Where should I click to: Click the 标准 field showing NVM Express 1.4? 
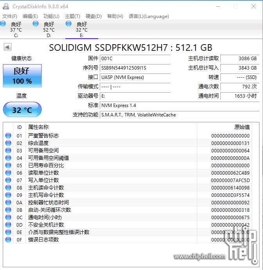coord(180,105)
